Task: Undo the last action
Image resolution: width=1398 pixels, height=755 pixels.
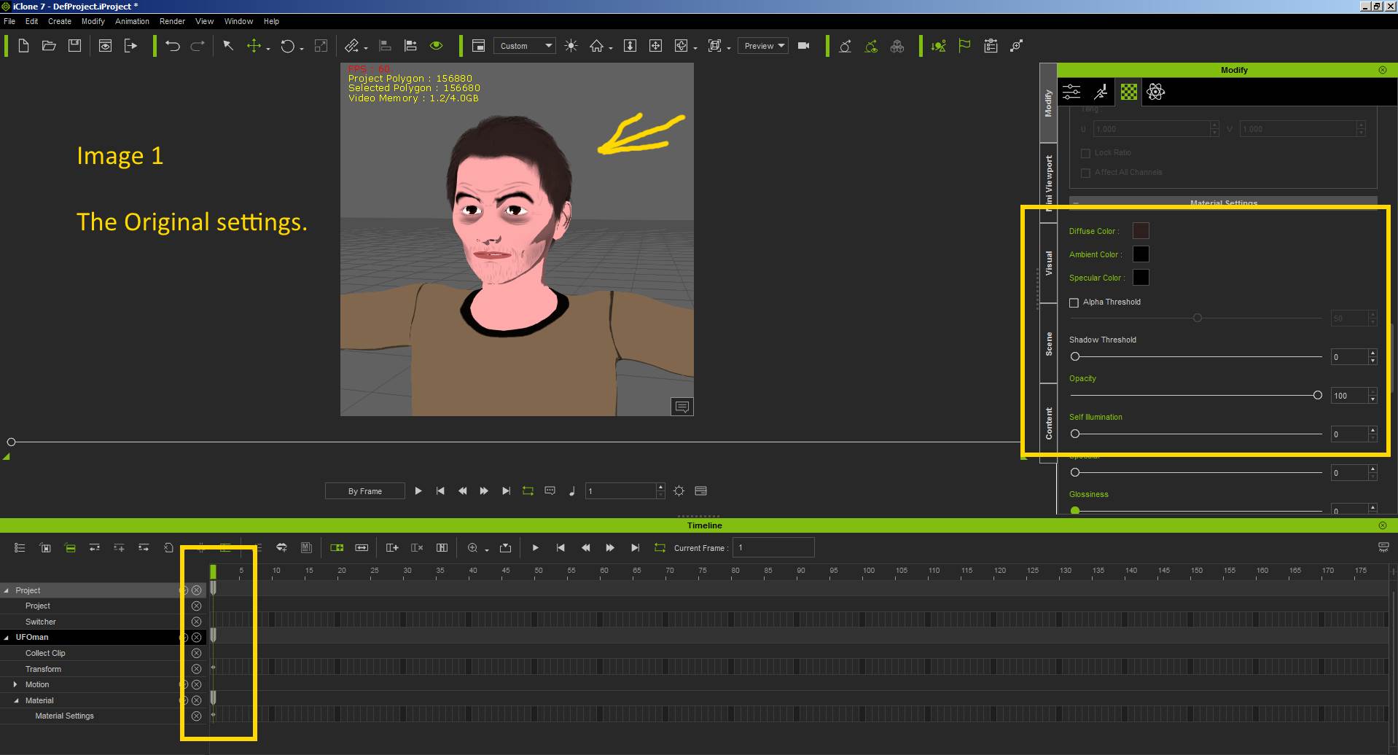Action: pyautogui.click(x=173, y=46)
